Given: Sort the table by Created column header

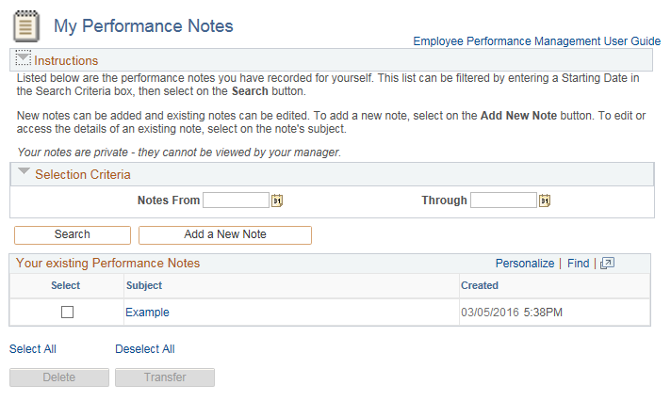Looking at the screenshot, I should coord(479,285).
